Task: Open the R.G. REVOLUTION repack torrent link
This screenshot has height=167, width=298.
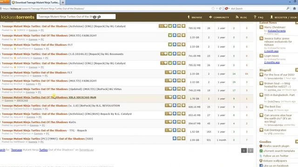Action: tap(61, 106)
